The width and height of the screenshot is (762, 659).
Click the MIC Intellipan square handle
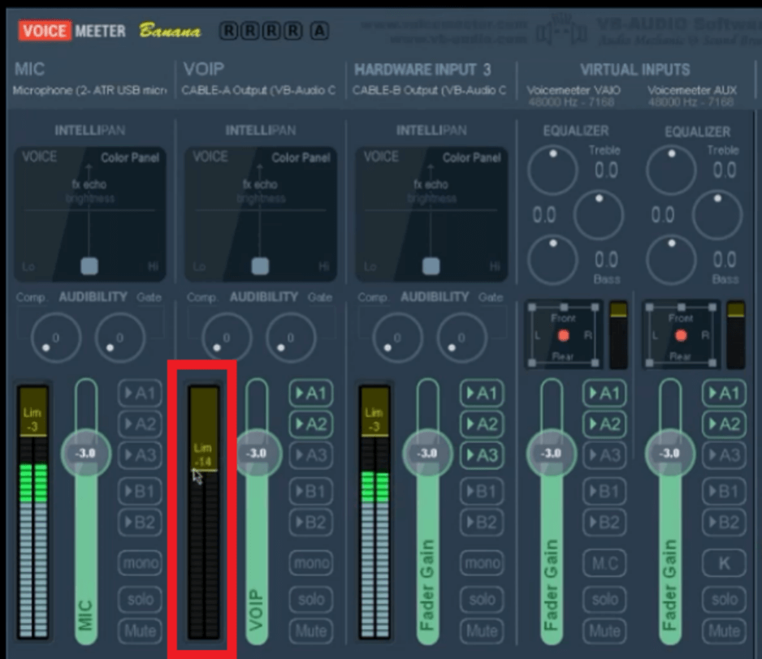pyautogui.click(x=89, y=266)
